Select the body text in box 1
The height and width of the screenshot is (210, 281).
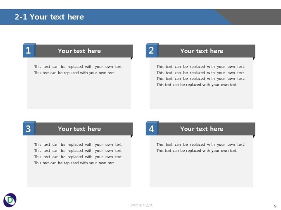point(78,70)
